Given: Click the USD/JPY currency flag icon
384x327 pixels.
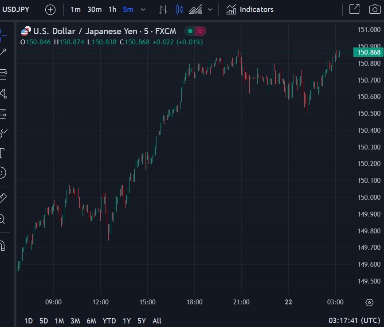Looking at the screenshot, I should tap(26, 31).
